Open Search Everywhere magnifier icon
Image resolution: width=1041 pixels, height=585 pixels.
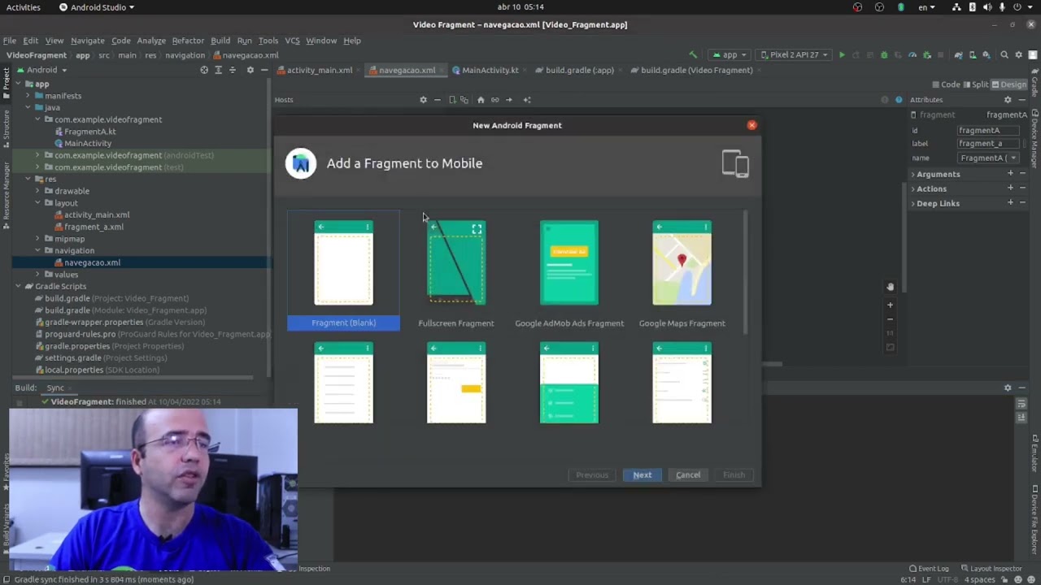click(x=1004, y=55)
